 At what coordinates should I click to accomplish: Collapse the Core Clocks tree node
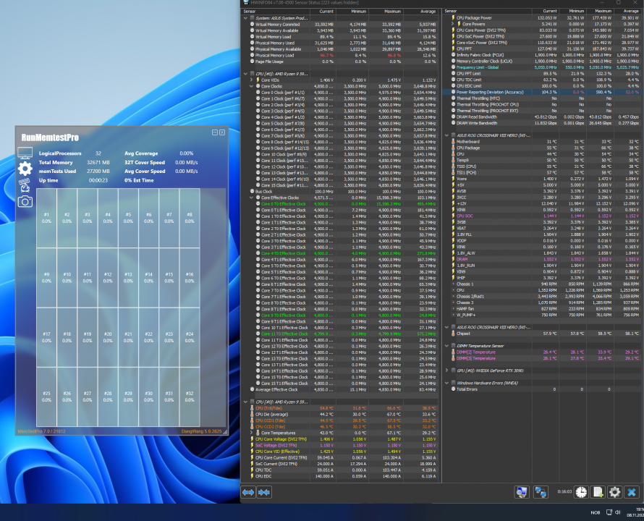point(250,86)
